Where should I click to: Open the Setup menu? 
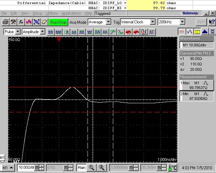point(37,13)
